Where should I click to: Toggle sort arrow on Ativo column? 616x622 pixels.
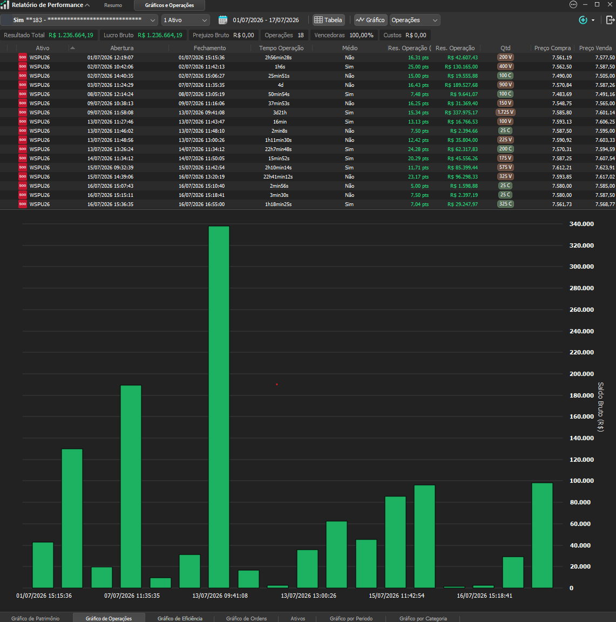pos(72,48)
